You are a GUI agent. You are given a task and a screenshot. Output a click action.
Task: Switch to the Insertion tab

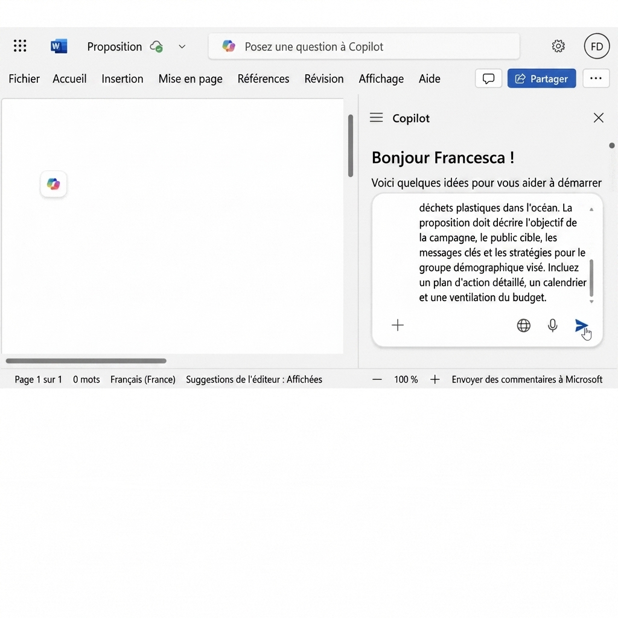[122, 79]
